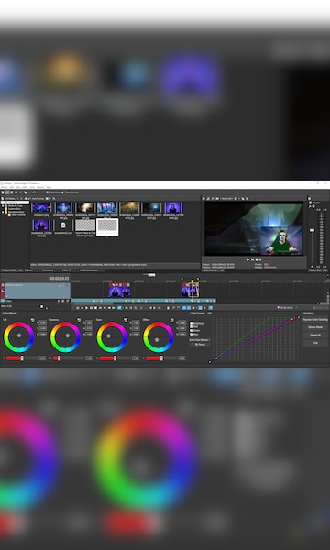330x550 pixels.
Task: Click the red slider below the Offset wheel
Action: 160,358
